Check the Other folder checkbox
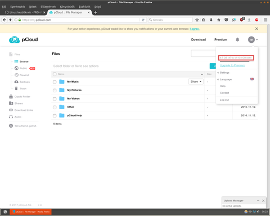The width and height of the screenshot is (270, 216). (55, 107)
